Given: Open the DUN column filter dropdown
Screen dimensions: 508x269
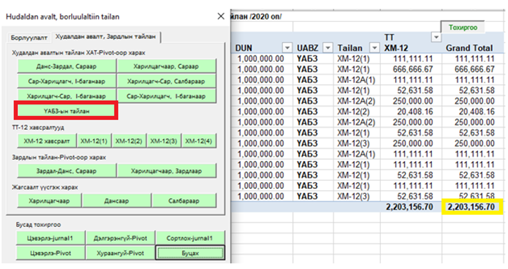Looking at the screenshot, I should pyautogui.click(x=286, y=48).
